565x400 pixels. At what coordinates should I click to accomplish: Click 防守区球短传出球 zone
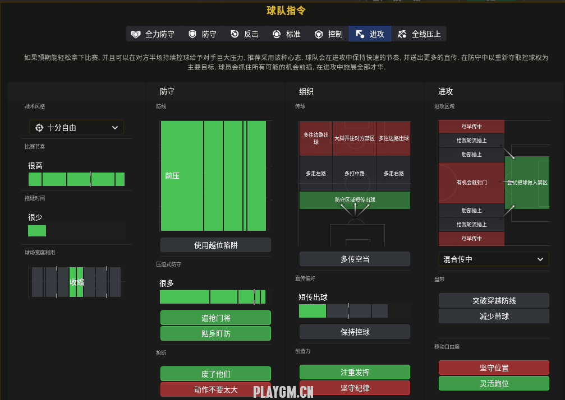coord(355,200)
